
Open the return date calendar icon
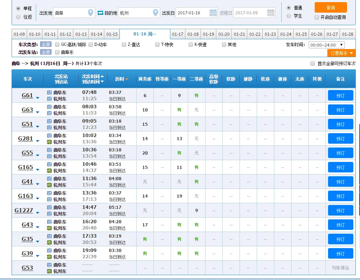click(271, 13)
